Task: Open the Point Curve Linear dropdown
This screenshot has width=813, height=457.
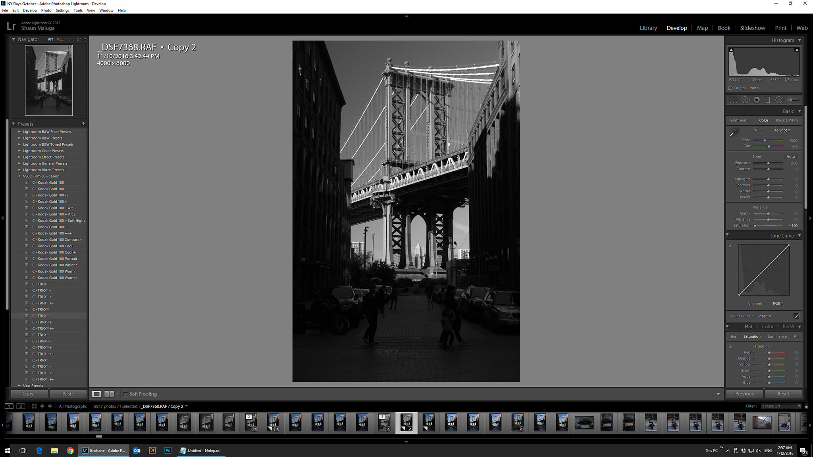Action: 763,316
